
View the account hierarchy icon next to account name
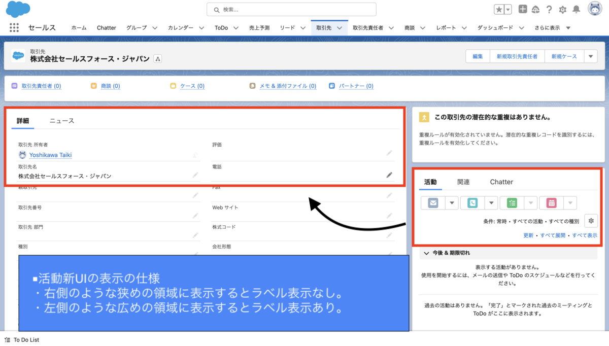[x=157, y=59]
